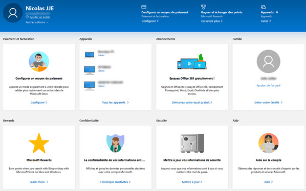This screenshot has height=191, width=306.
Task: Click the support agent illustration in the Aide card
Action: 268,143
